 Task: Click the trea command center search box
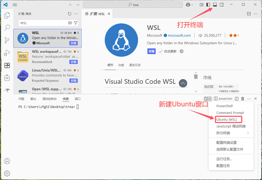click(133, 5)
